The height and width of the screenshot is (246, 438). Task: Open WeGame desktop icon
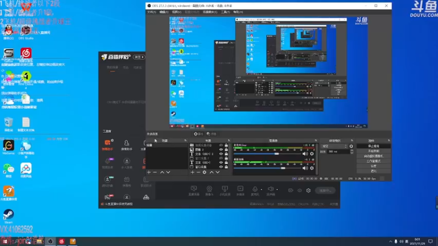(x=8, y=147)
